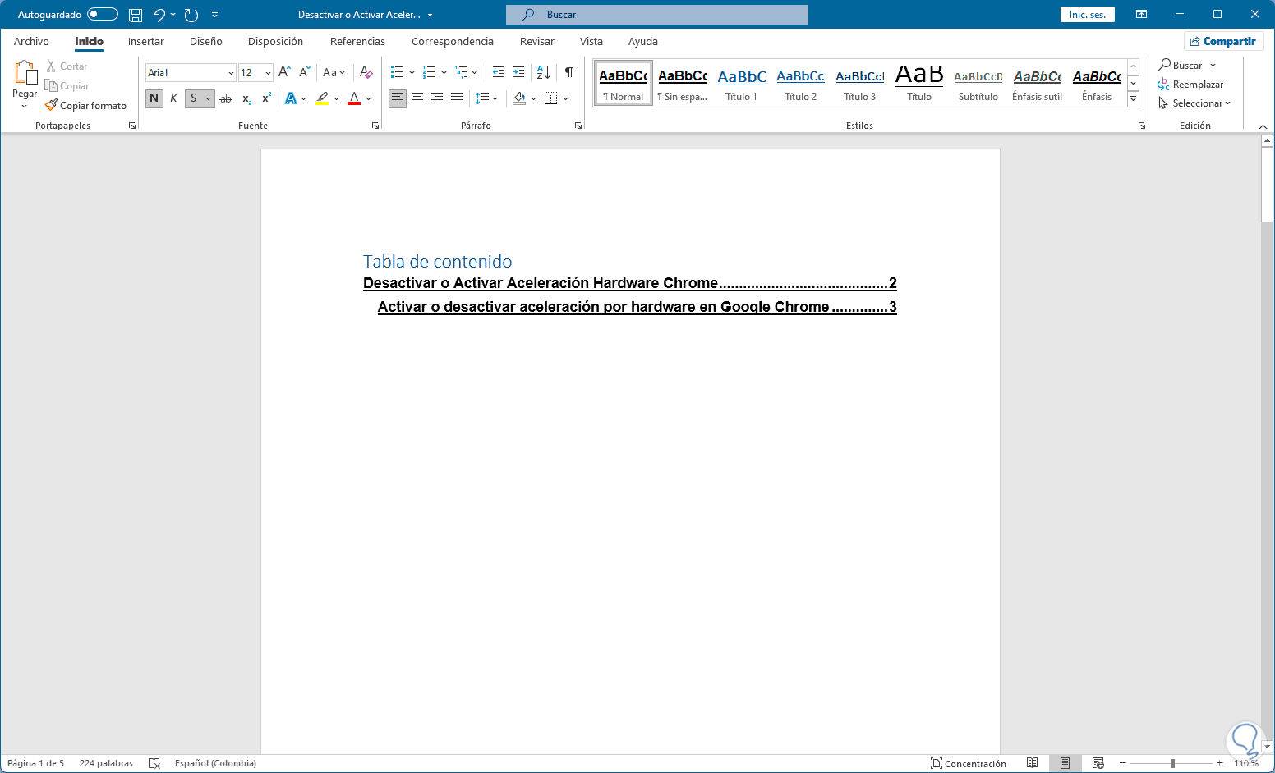Open the Archivo menu
The width and height of the screenshot is (1275, 773).
point(31,41)
